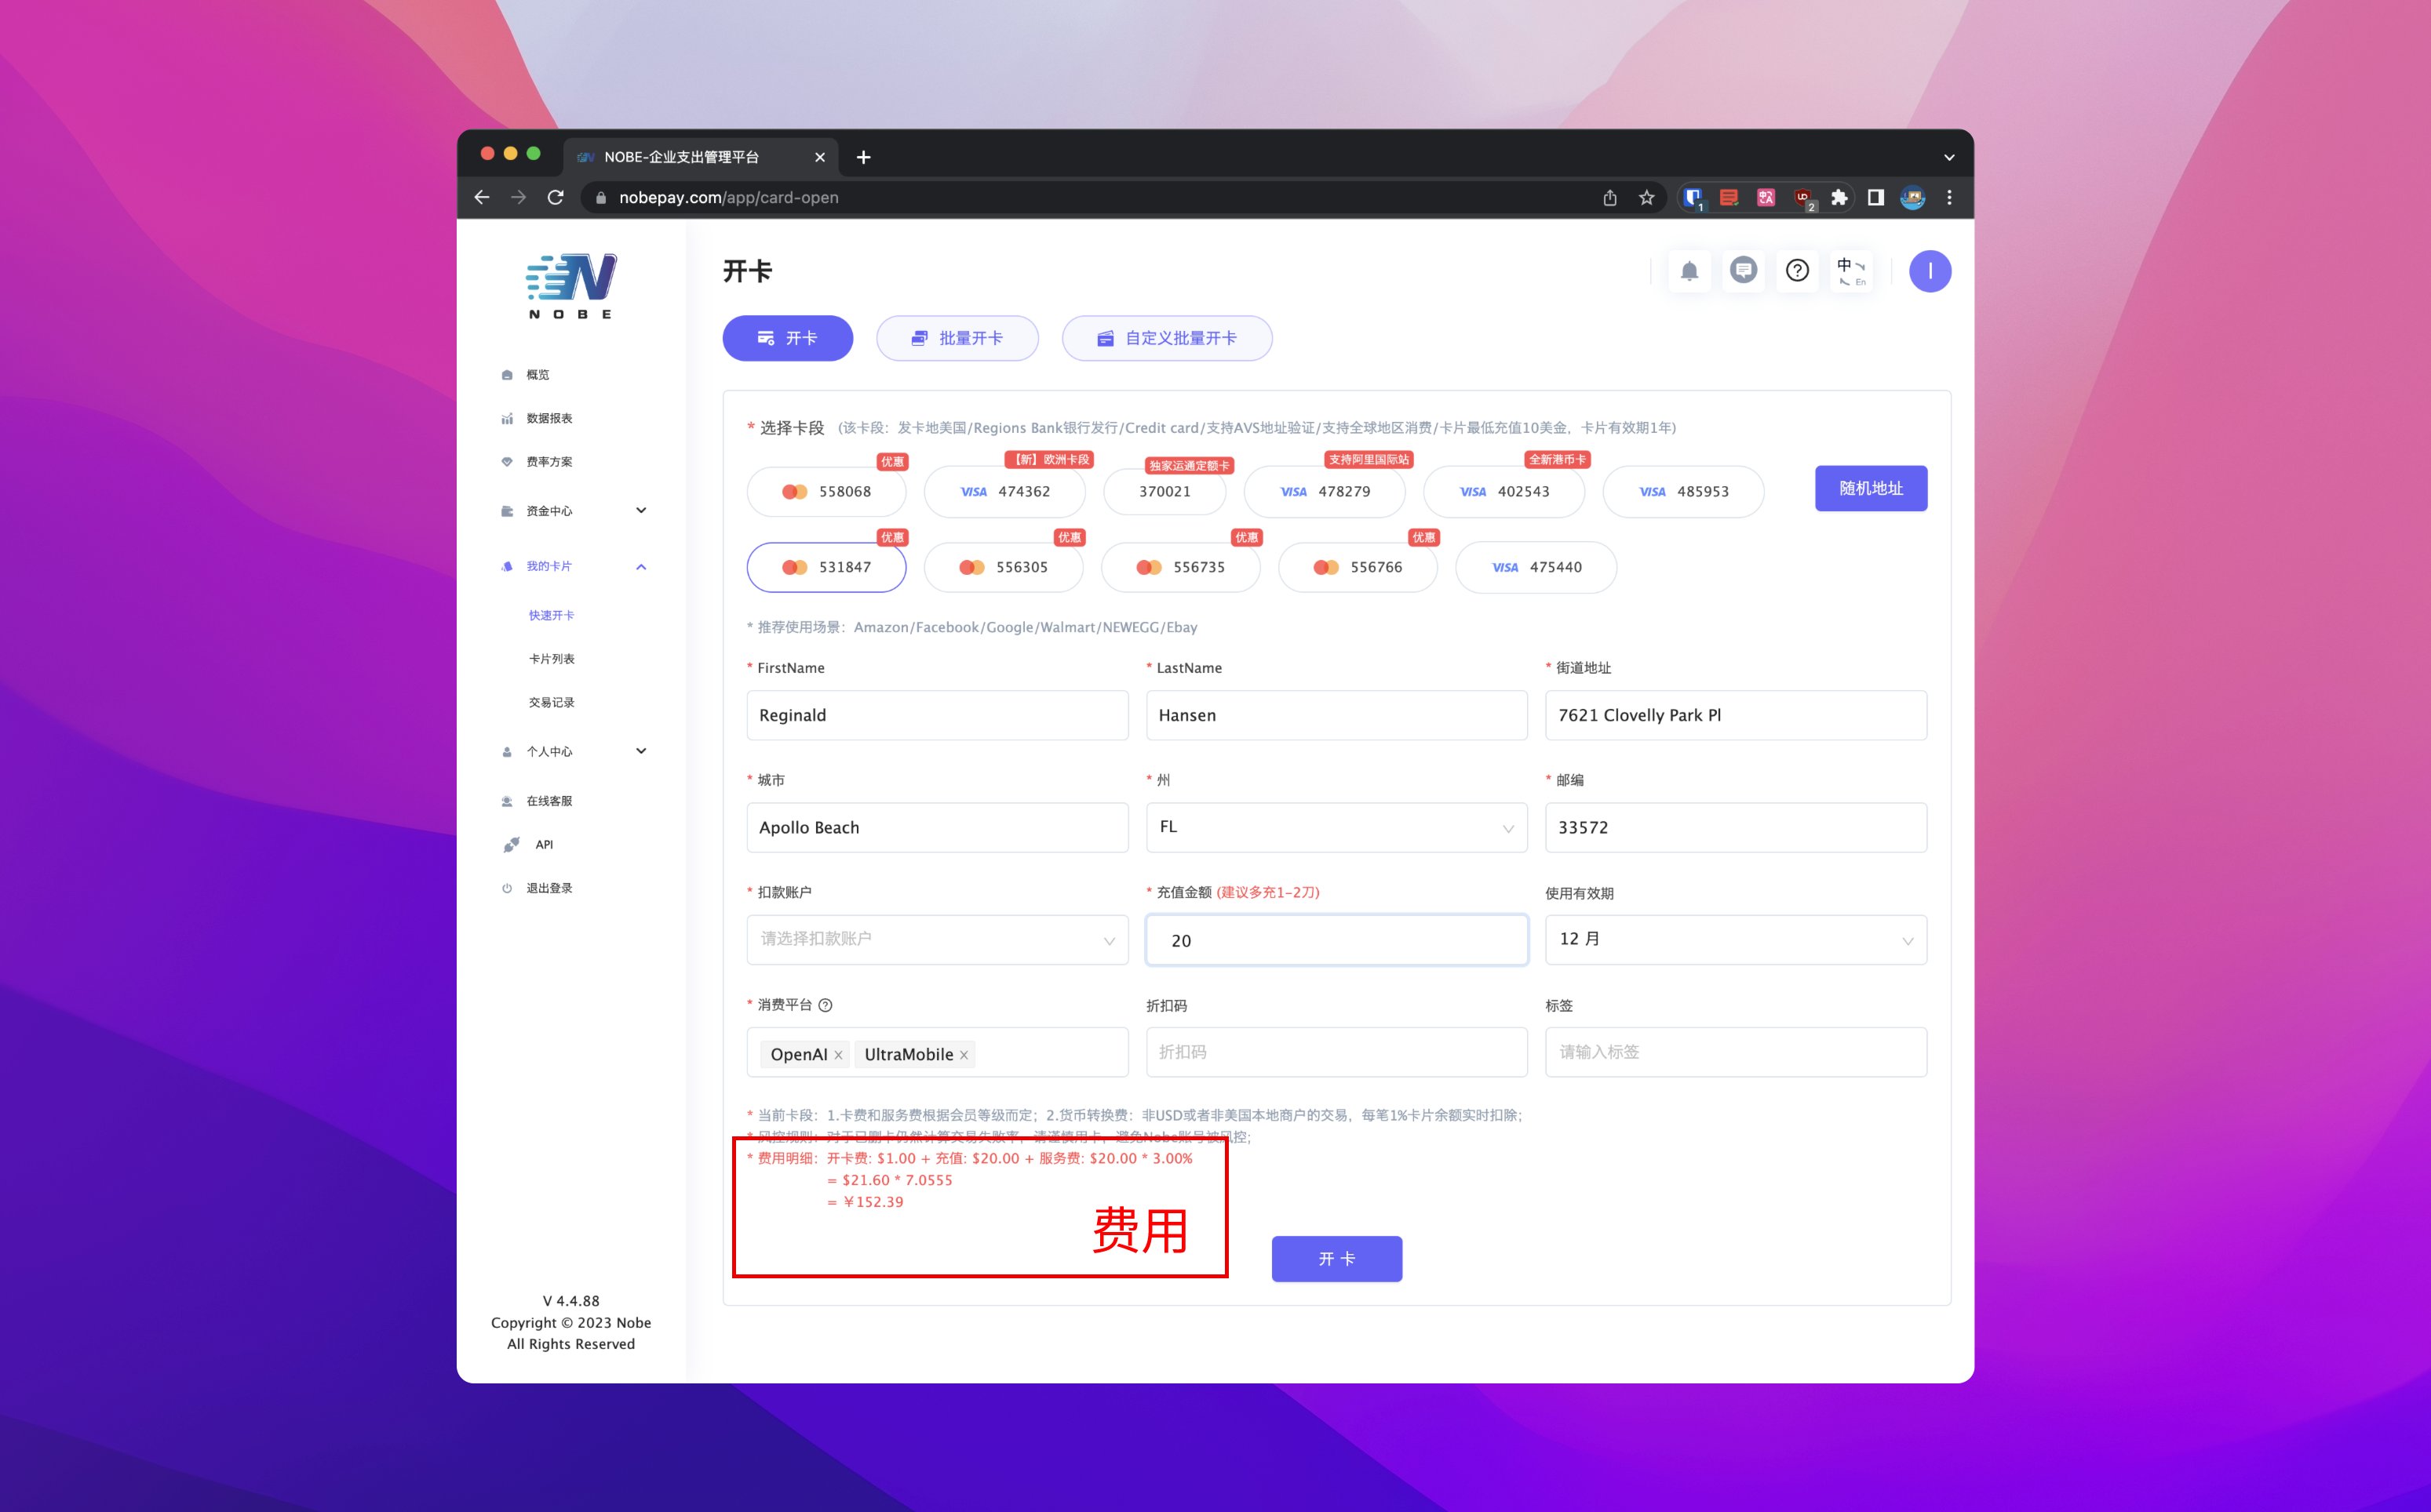Switch to the 批量开卡 tab
Image resolution: width=2431 pixels, height=1512 pixels.
click(x=957, y=338)
